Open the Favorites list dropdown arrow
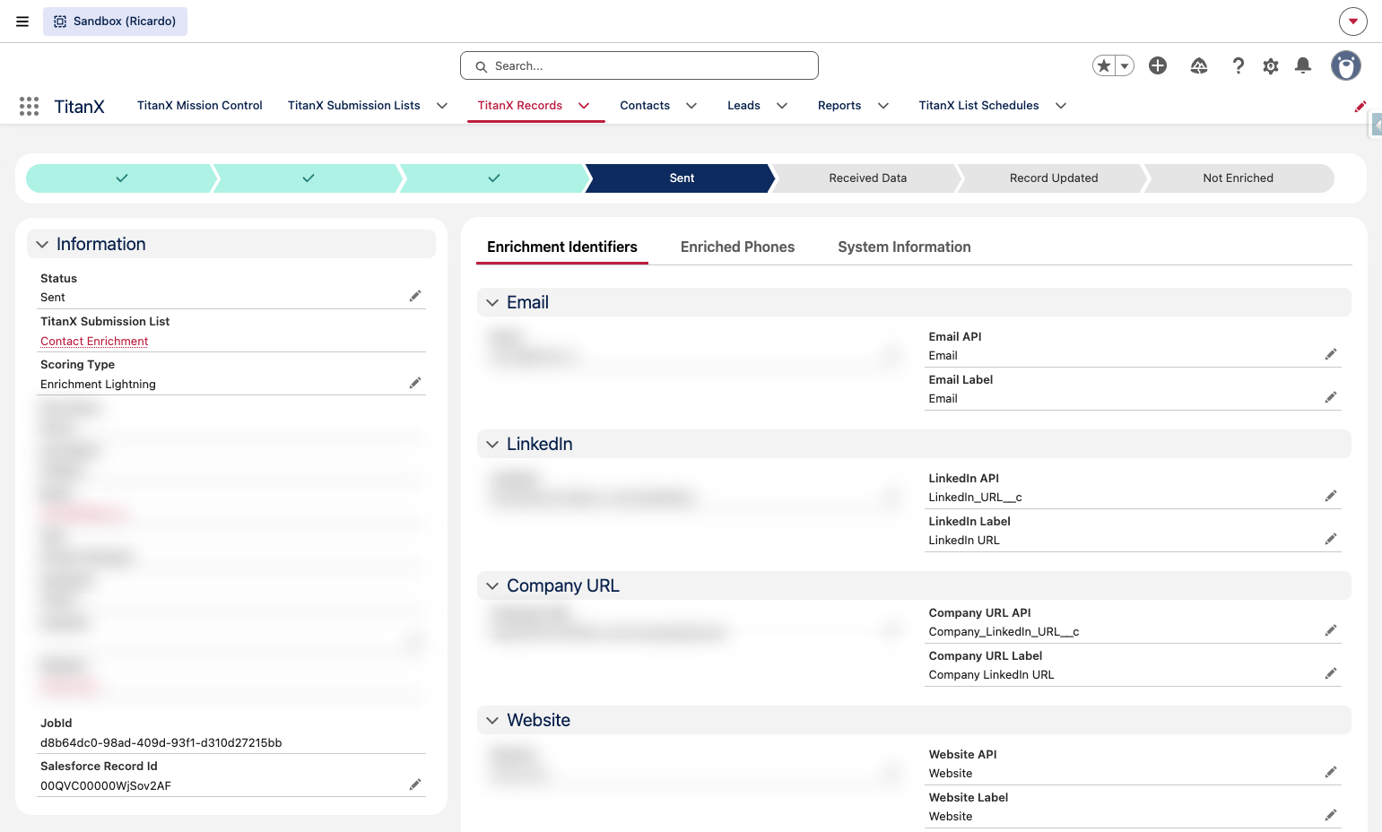1382x832 pixels. click(1125, 65)
